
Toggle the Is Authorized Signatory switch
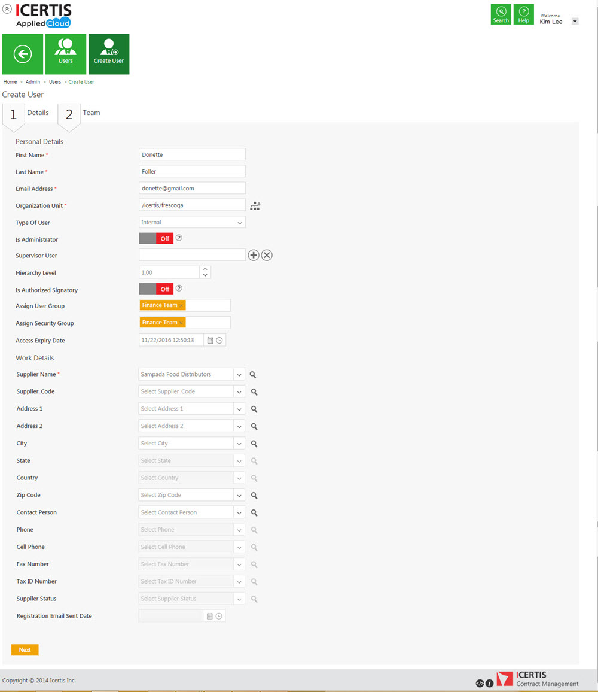[156, 289]
